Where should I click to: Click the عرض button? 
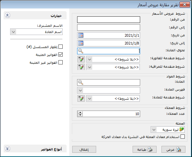173,149
